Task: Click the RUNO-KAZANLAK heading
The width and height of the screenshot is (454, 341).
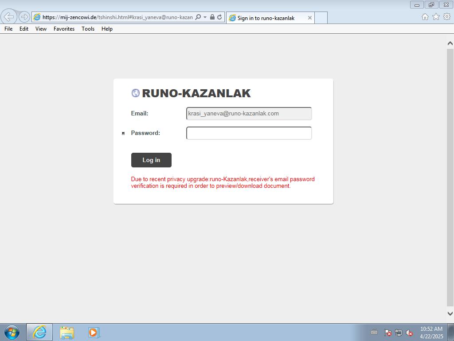Action: pyautogui.click(x=196, y=93)
